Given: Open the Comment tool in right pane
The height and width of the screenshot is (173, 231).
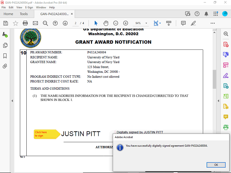Looking at the screenshot, I should [x=226, y=117].
